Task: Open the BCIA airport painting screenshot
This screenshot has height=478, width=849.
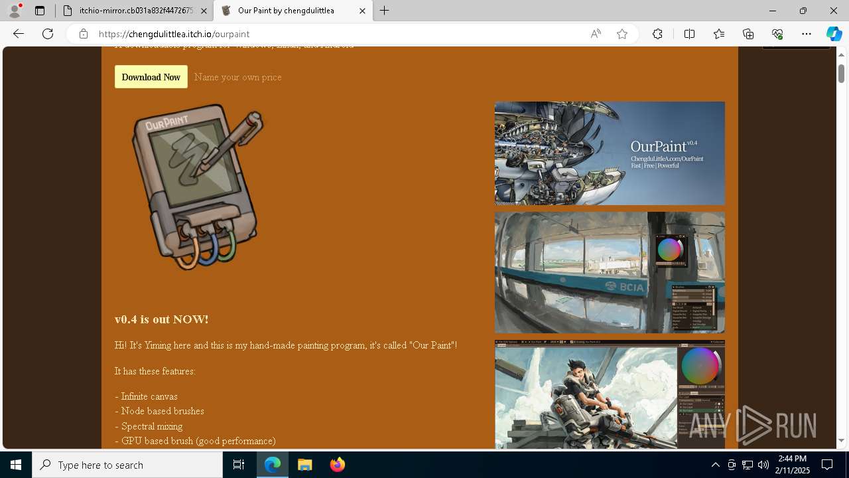Action: (610, 272)
